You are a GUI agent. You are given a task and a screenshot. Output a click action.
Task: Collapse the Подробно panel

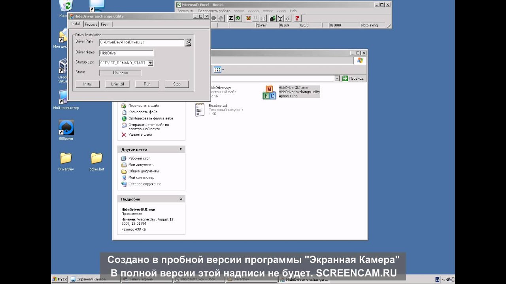tap(181, 199)
